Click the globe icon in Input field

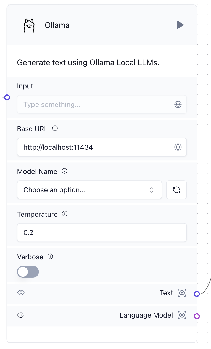point(178,104)
